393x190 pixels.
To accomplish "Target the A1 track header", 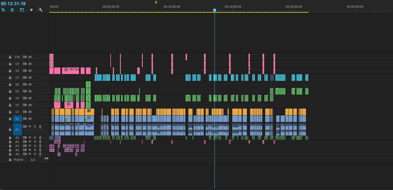I will (x=17, y=129).
